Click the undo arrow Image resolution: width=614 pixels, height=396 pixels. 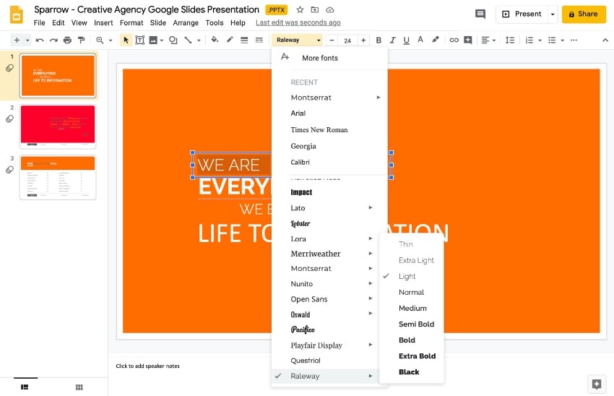pos(40,40)
